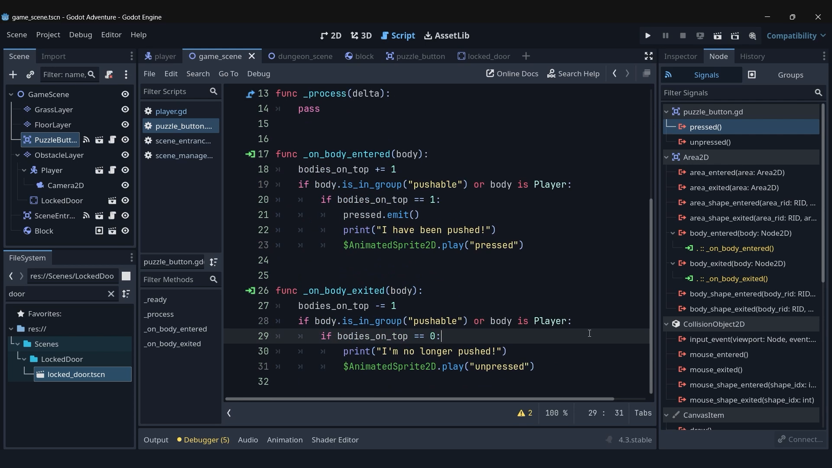Open Movie Maker mode icon
Image resolution: width=832 pixels, height=468 pixels.
(x=752, y=36)
